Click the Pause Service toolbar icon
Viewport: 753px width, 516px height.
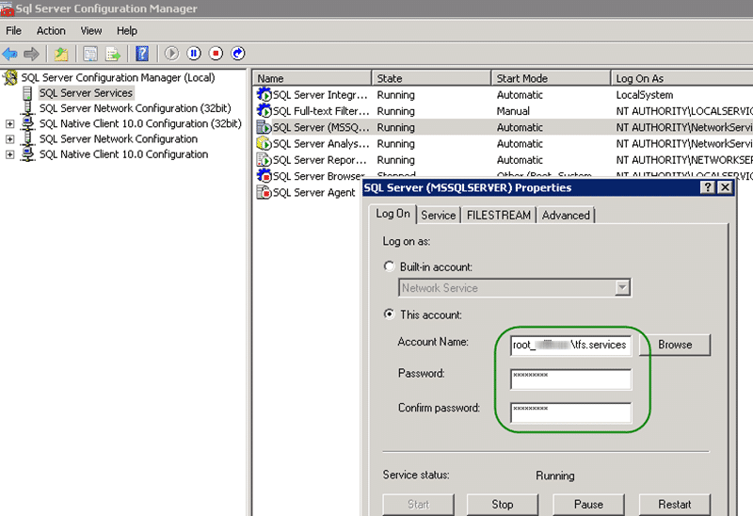pyautogui.click(x=194, y=54)
